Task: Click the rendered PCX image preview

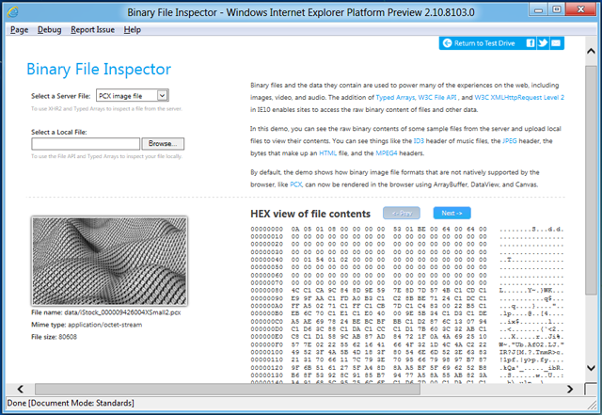Action: pos(109,262)
